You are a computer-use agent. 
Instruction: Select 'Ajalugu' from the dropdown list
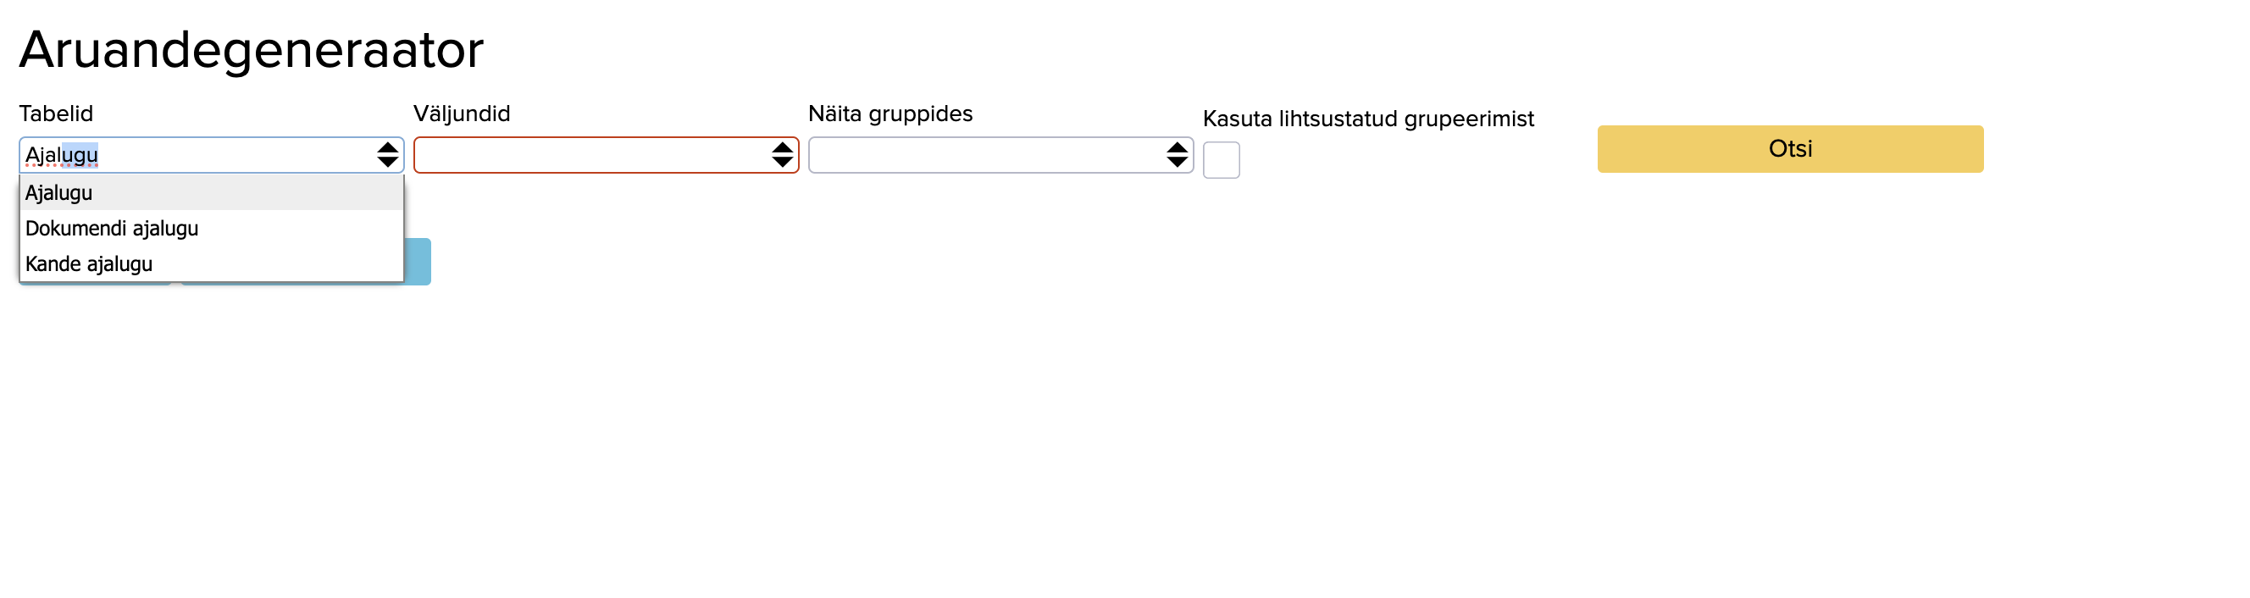59,193
